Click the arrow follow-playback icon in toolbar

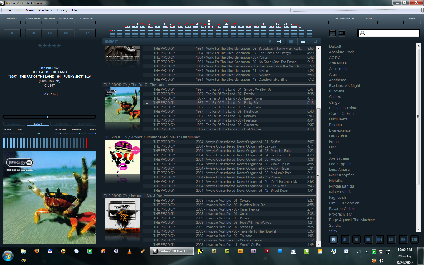(279, 42)
